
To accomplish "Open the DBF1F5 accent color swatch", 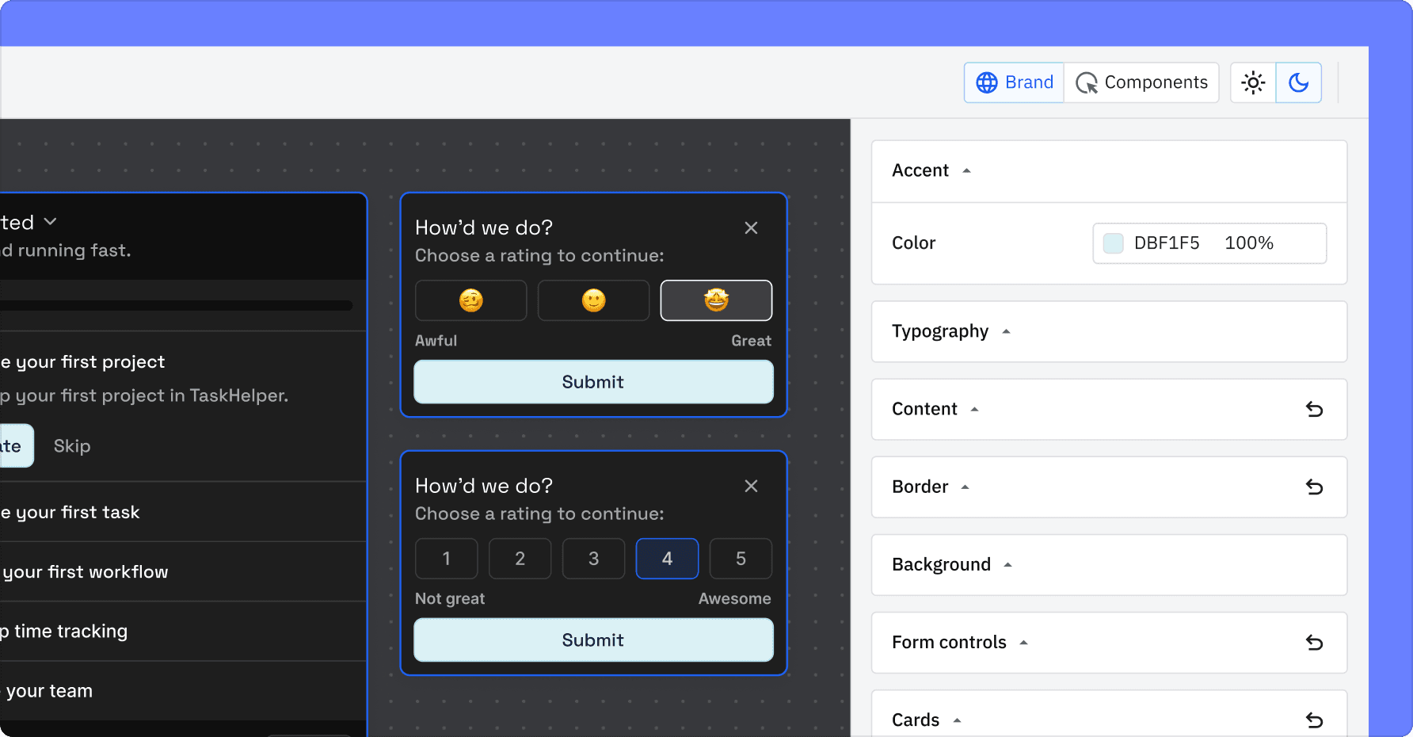I will pos(1114,243).
